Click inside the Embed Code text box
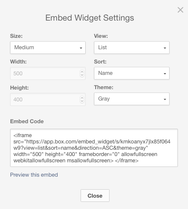This screenshot has width=188, height=209. pyautogui.click(x=94, y=148)
